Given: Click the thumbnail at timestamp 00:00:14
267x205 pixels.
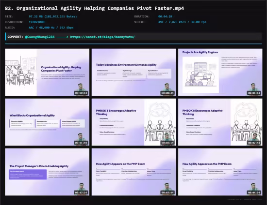Looking at the screenshot, I should tap(47, 72).
